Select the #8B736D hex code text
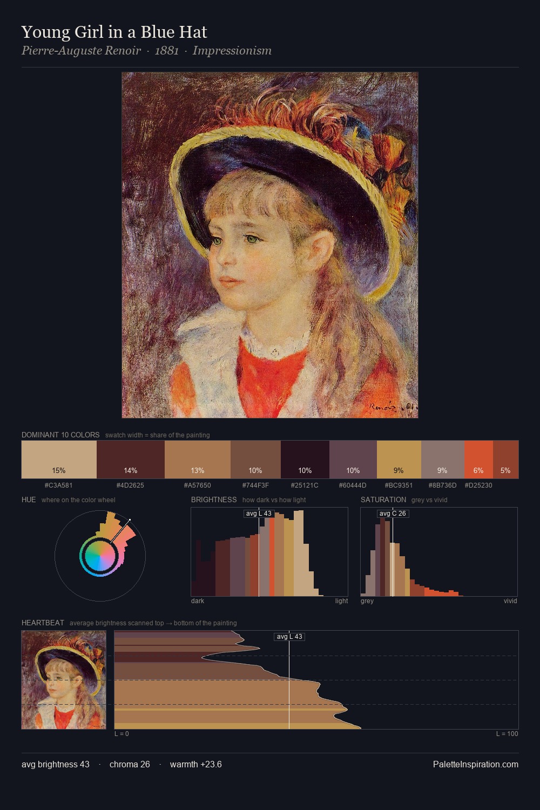This screenshot has width=540, height=810. (x=443, y=485)
